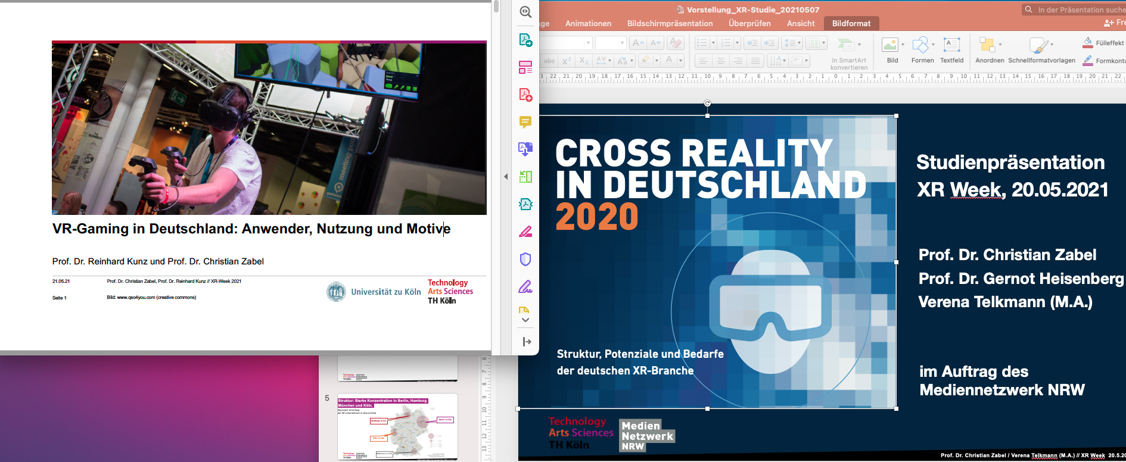
Task: Expand more tools chevron in Acrobat sidebar
Action: (x=525, y=320)
